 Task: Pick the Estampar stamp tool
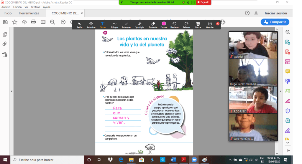tap(126, 25)
